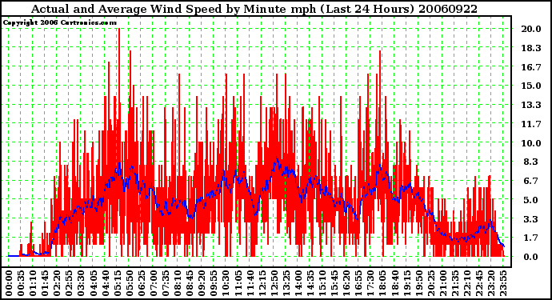The height and width of the screenshot is (300, 552).
Task: Click the 12:15 time label
Action: pyautogui.click(x=262, y=283)
